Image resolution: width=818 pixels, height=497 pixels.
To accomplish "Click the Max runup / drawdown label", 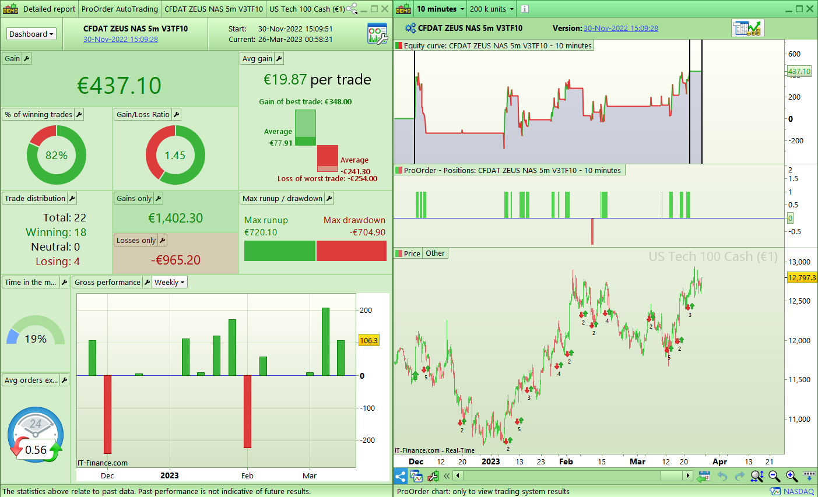I will point(282,198).
